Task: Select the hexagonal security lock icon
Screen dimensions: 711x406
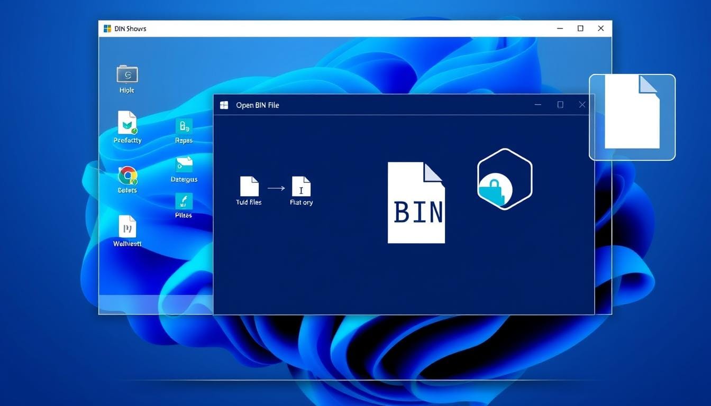Action: tap(504, 178)
